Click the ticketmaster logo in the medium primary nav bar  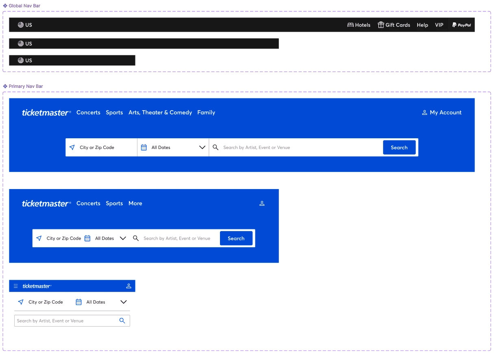click(46, 203)
